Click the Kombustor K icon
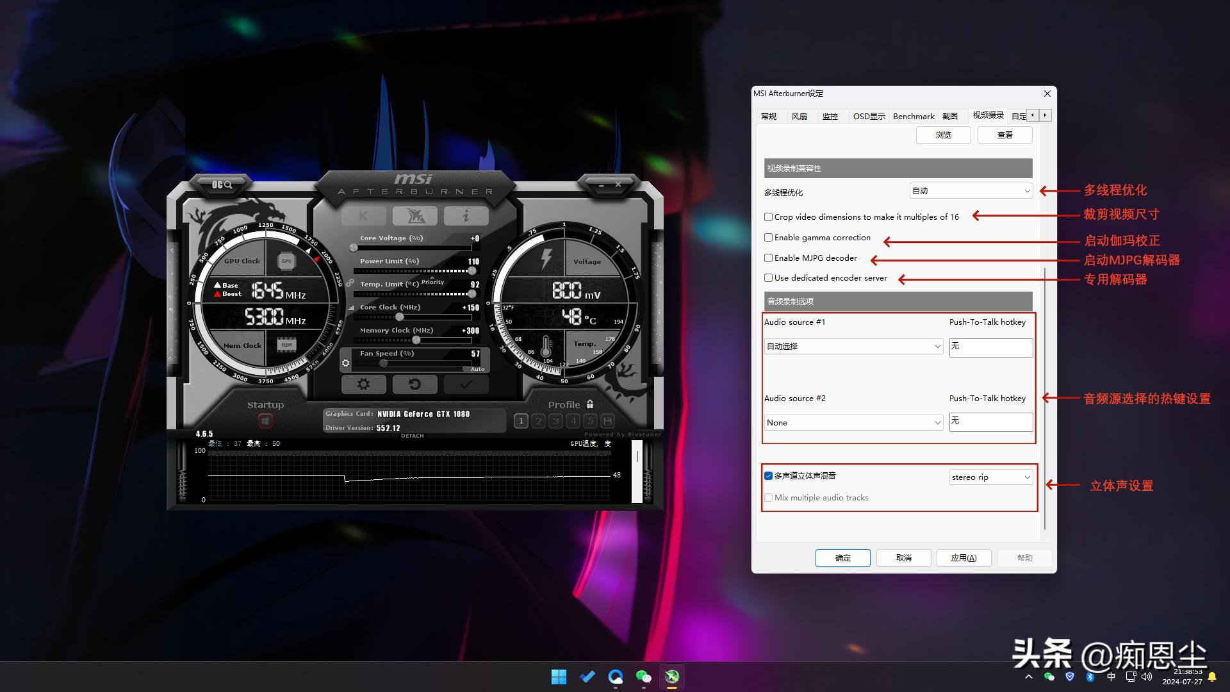Image resolution: width=1230 pixels, height=692 pixels. click(363, 216)
